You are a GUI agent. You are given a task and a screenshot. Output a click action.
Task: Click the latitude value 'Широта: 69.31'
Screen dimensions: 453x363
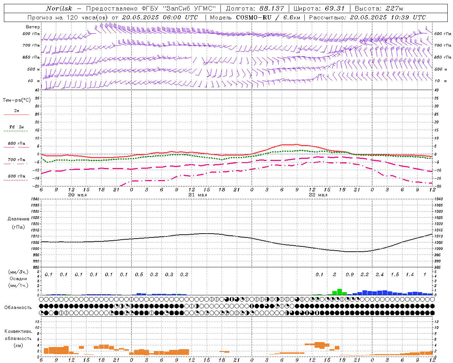[x=319, y=9]
